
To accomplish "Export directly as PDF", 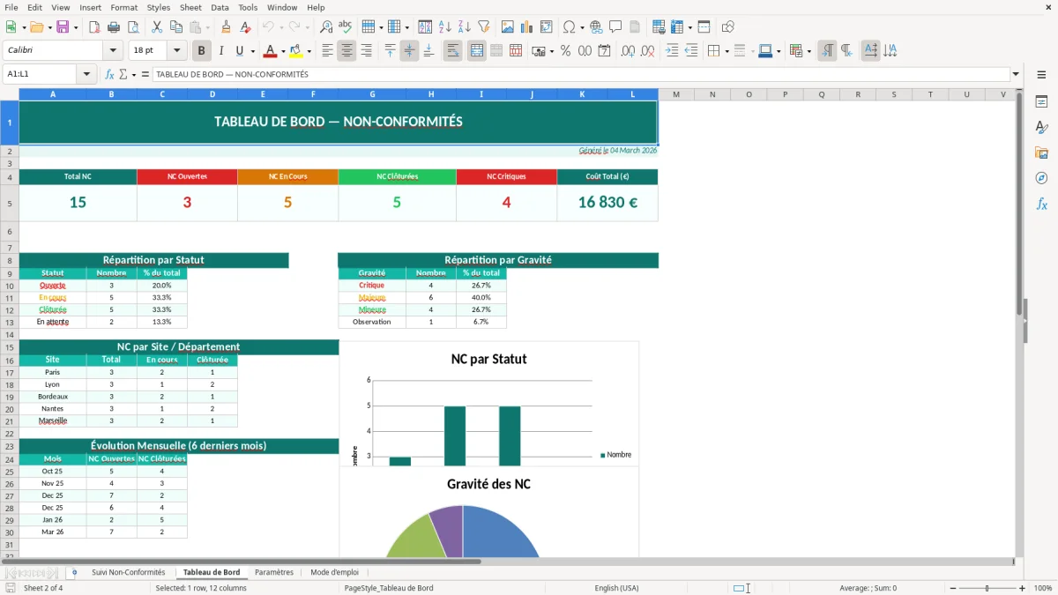I will (x=93, y=27).
